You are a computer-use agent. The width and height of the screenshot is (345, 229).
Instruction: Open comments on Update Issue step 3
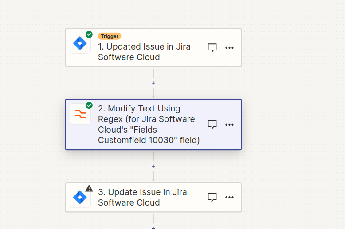pos(212,197)
